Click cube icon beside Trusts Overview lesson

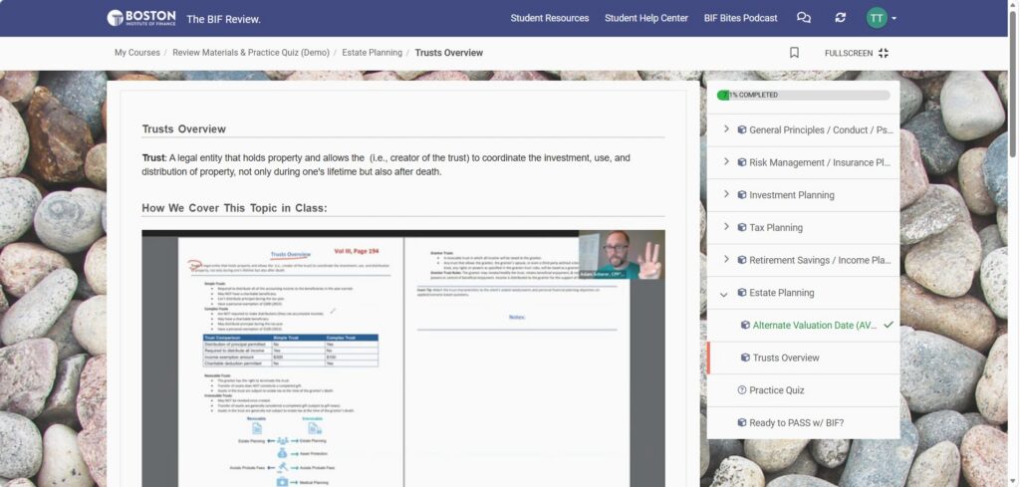tap(745, 357)
